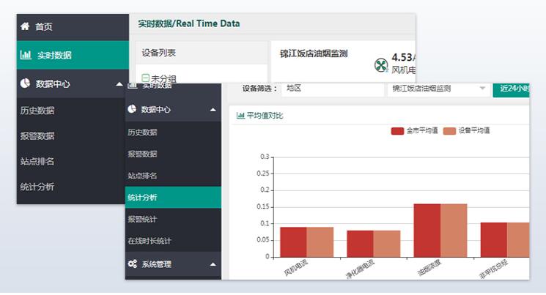Toggle the 全市平均值 legend swatch

[397, 131]
